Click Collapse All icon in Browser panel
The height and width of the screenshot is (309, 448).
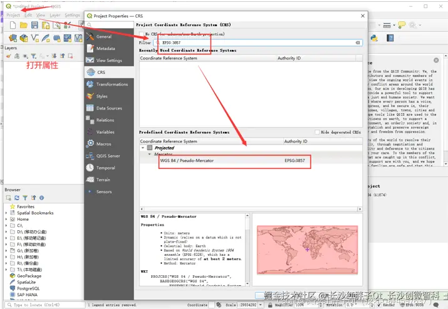[34, 198]
